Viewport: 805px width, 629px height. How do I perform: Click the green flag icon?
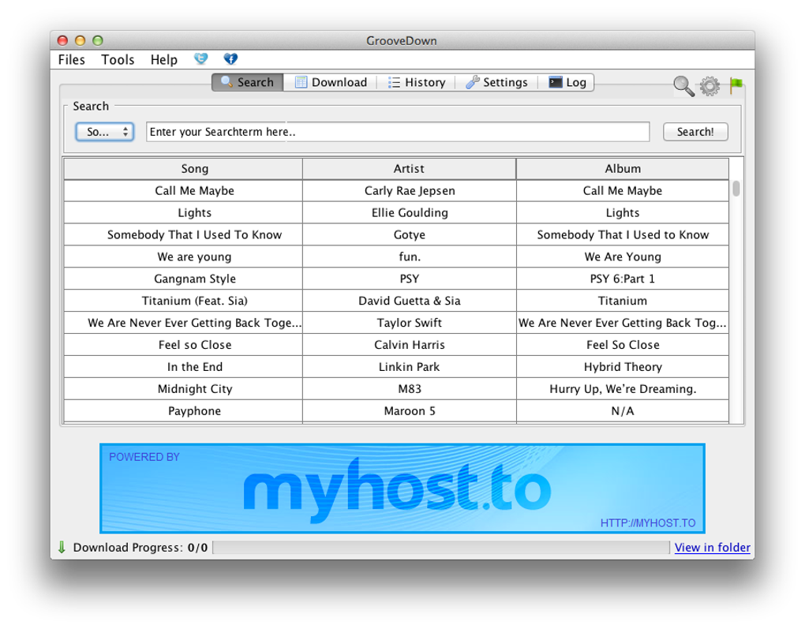(736, 86)
